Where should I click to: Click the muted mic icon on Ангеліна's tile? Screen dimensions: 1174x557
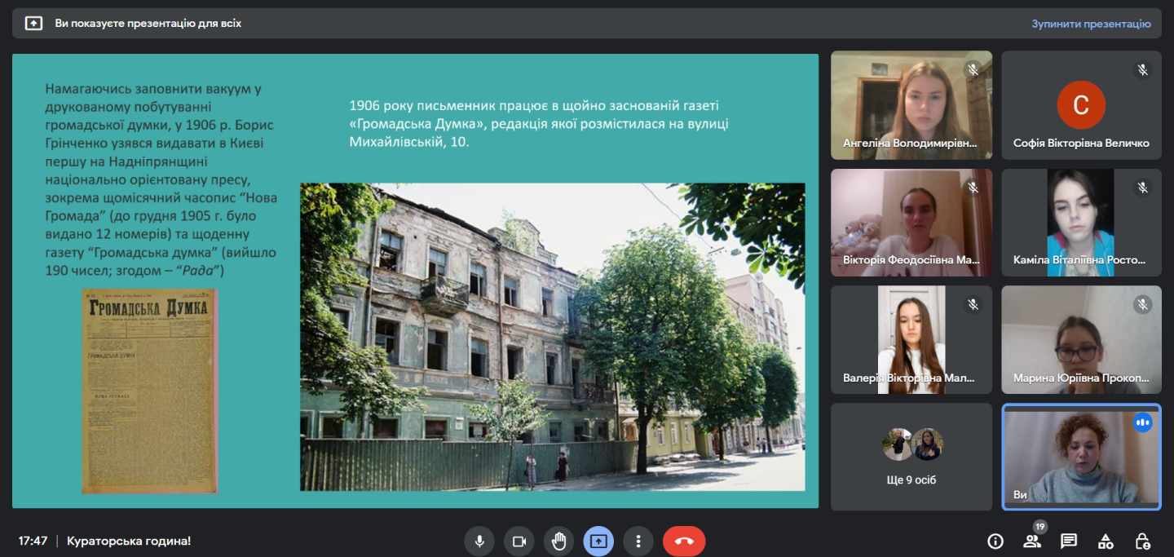coord(972,70)
